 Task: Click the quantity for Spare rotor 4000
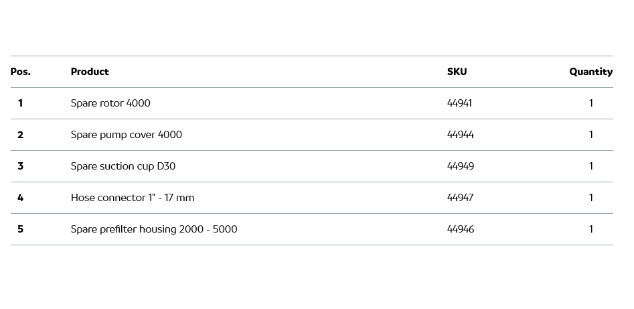pyautogui.click(x=590, y=103)
